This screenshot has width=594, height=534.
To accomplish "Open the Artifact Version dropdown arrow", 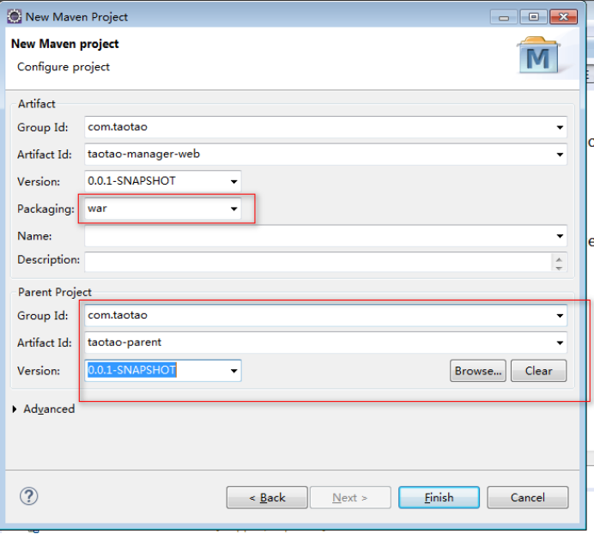I will click(x=234, y=181).
